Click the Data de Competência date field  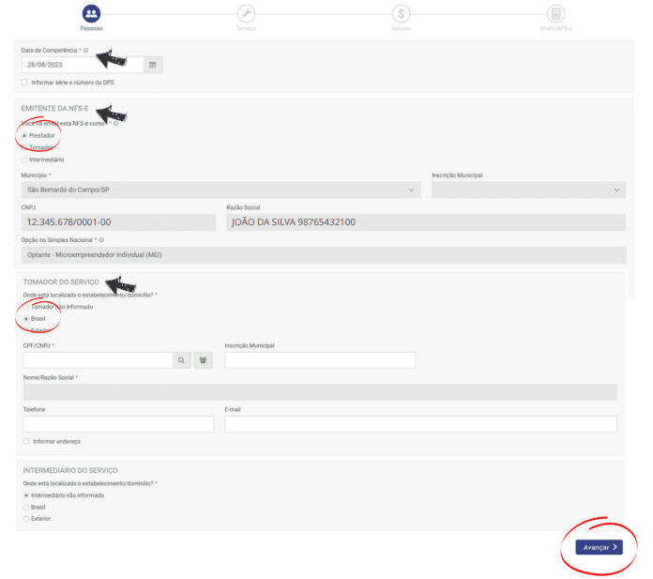83,65
